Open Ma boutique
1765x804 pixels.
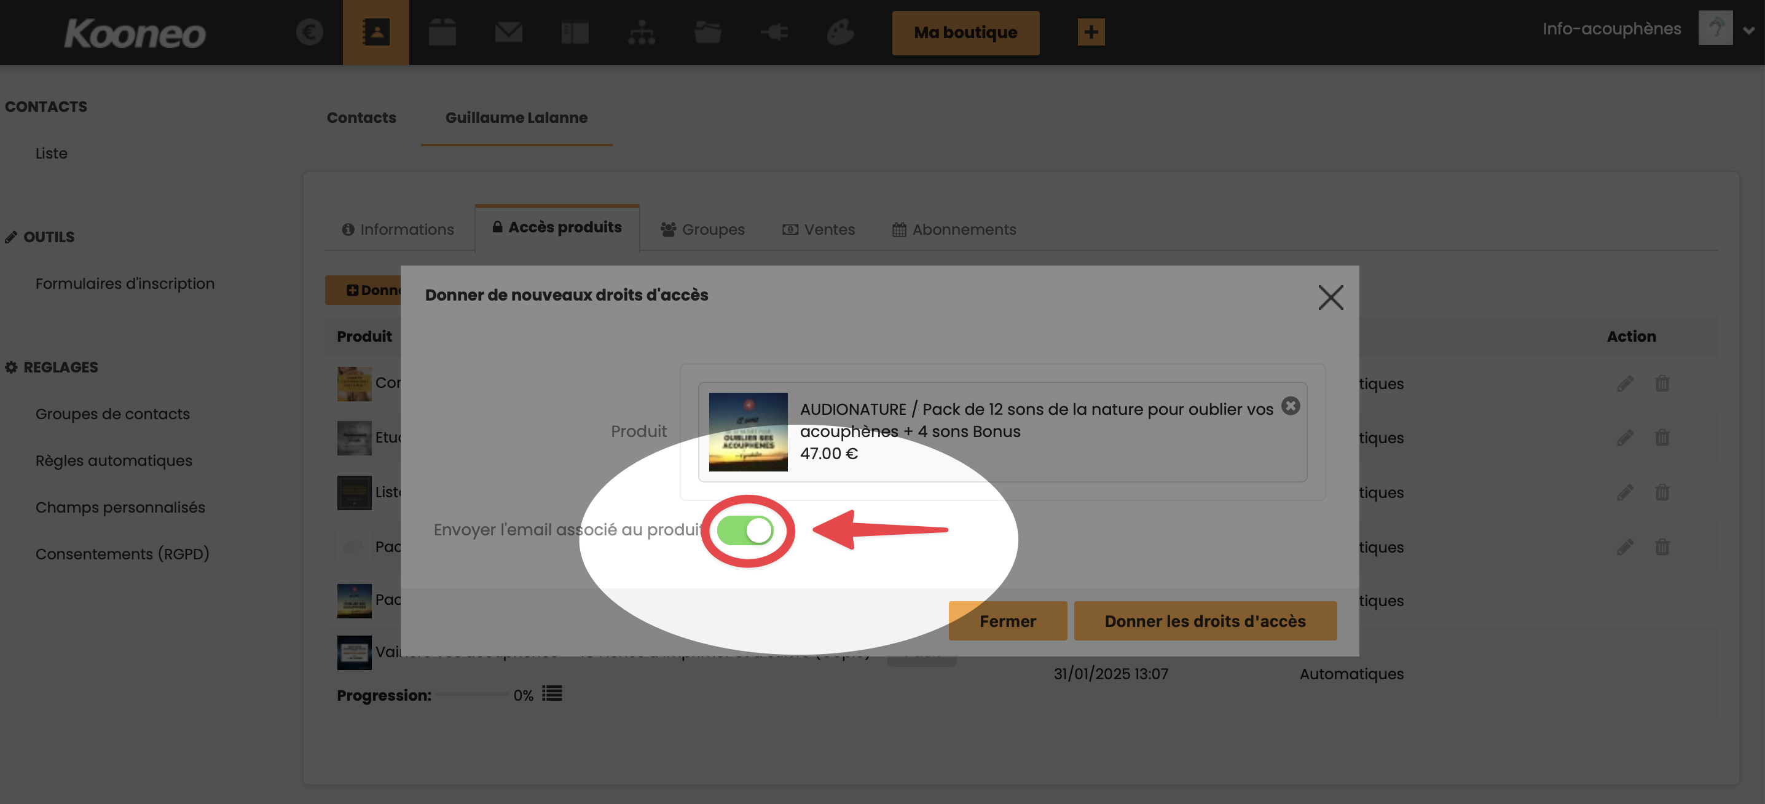(x=965, y=32)
